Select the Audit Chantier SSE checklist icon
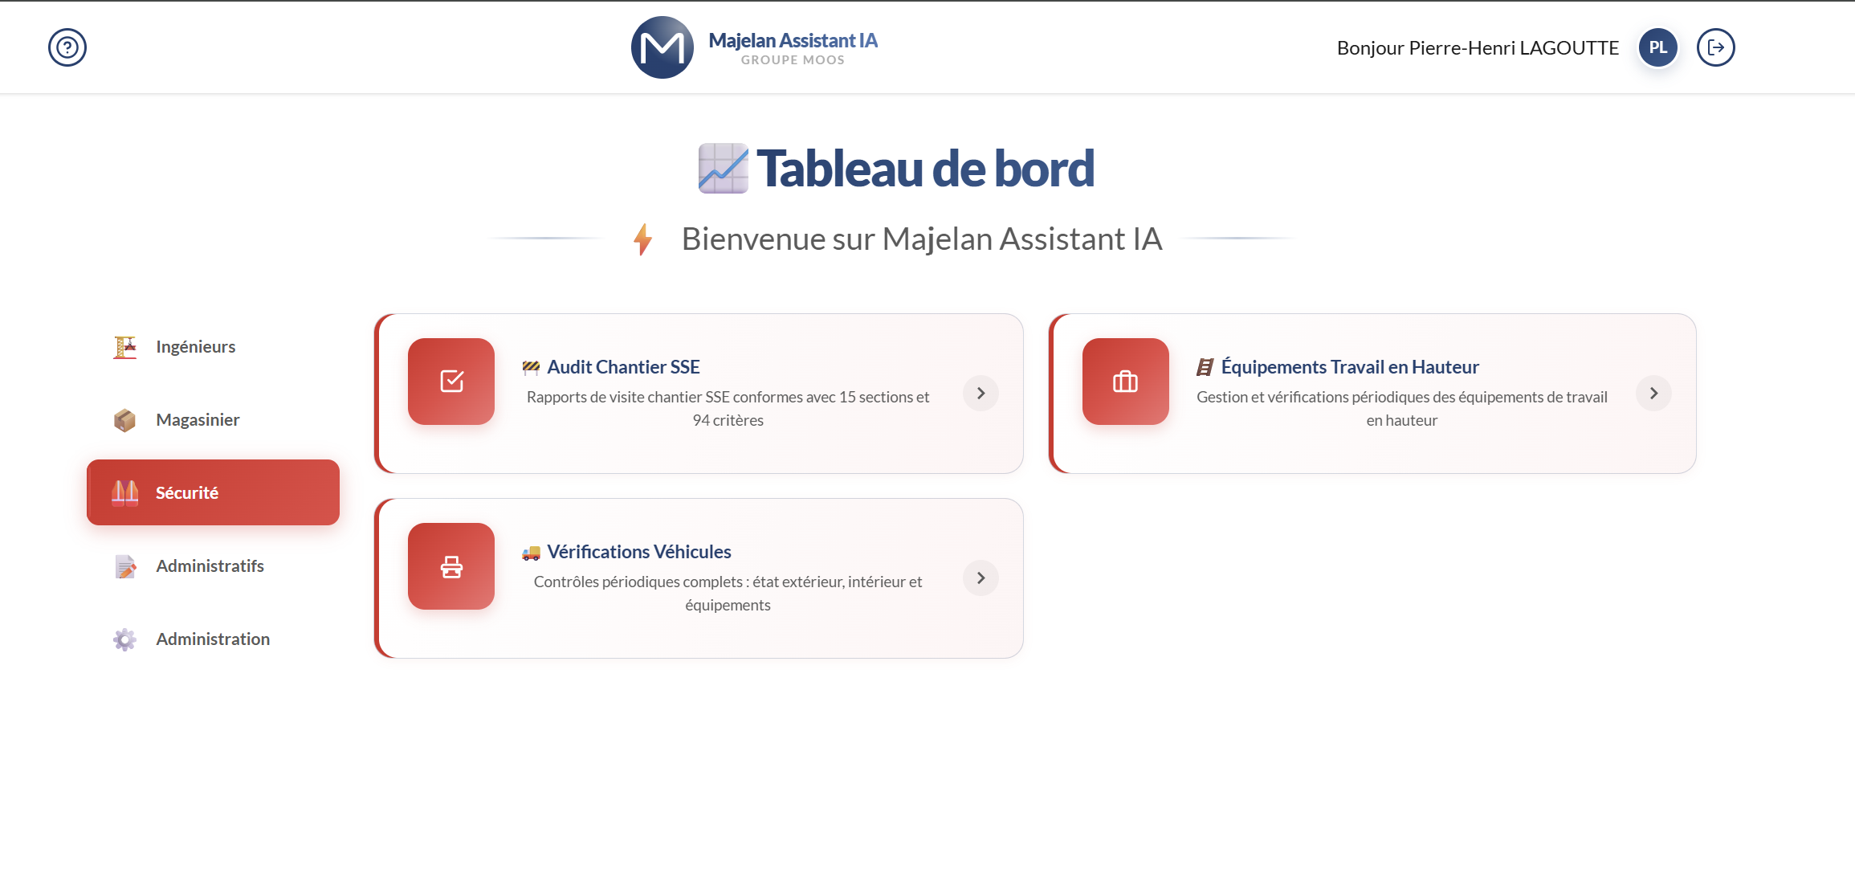 point(451,382)
